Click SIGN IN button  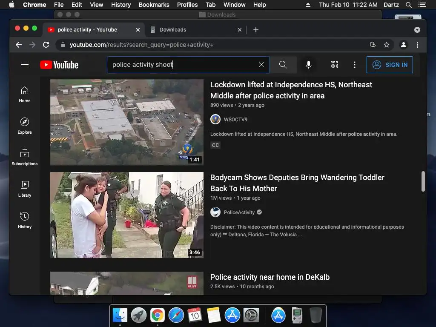(390, 65)
